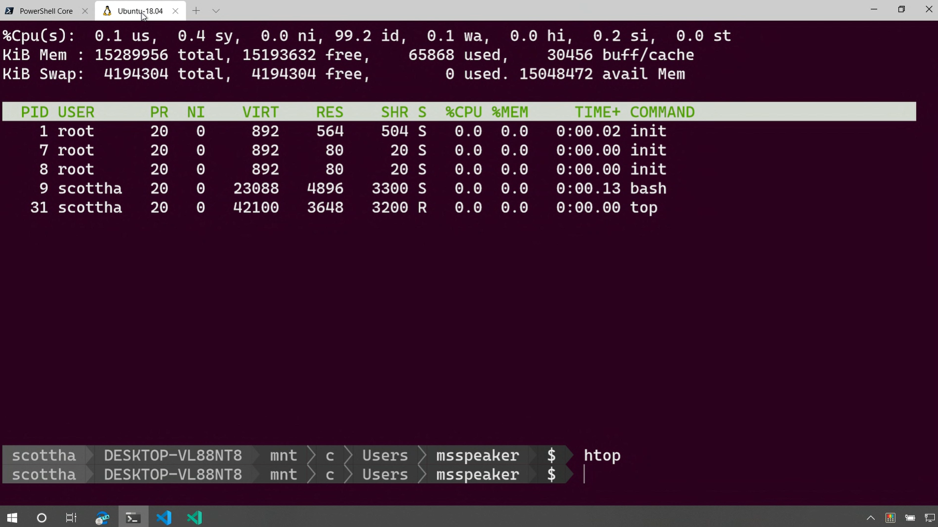
Task: Click the typed htop command text
Action: (x=602, y=455)
